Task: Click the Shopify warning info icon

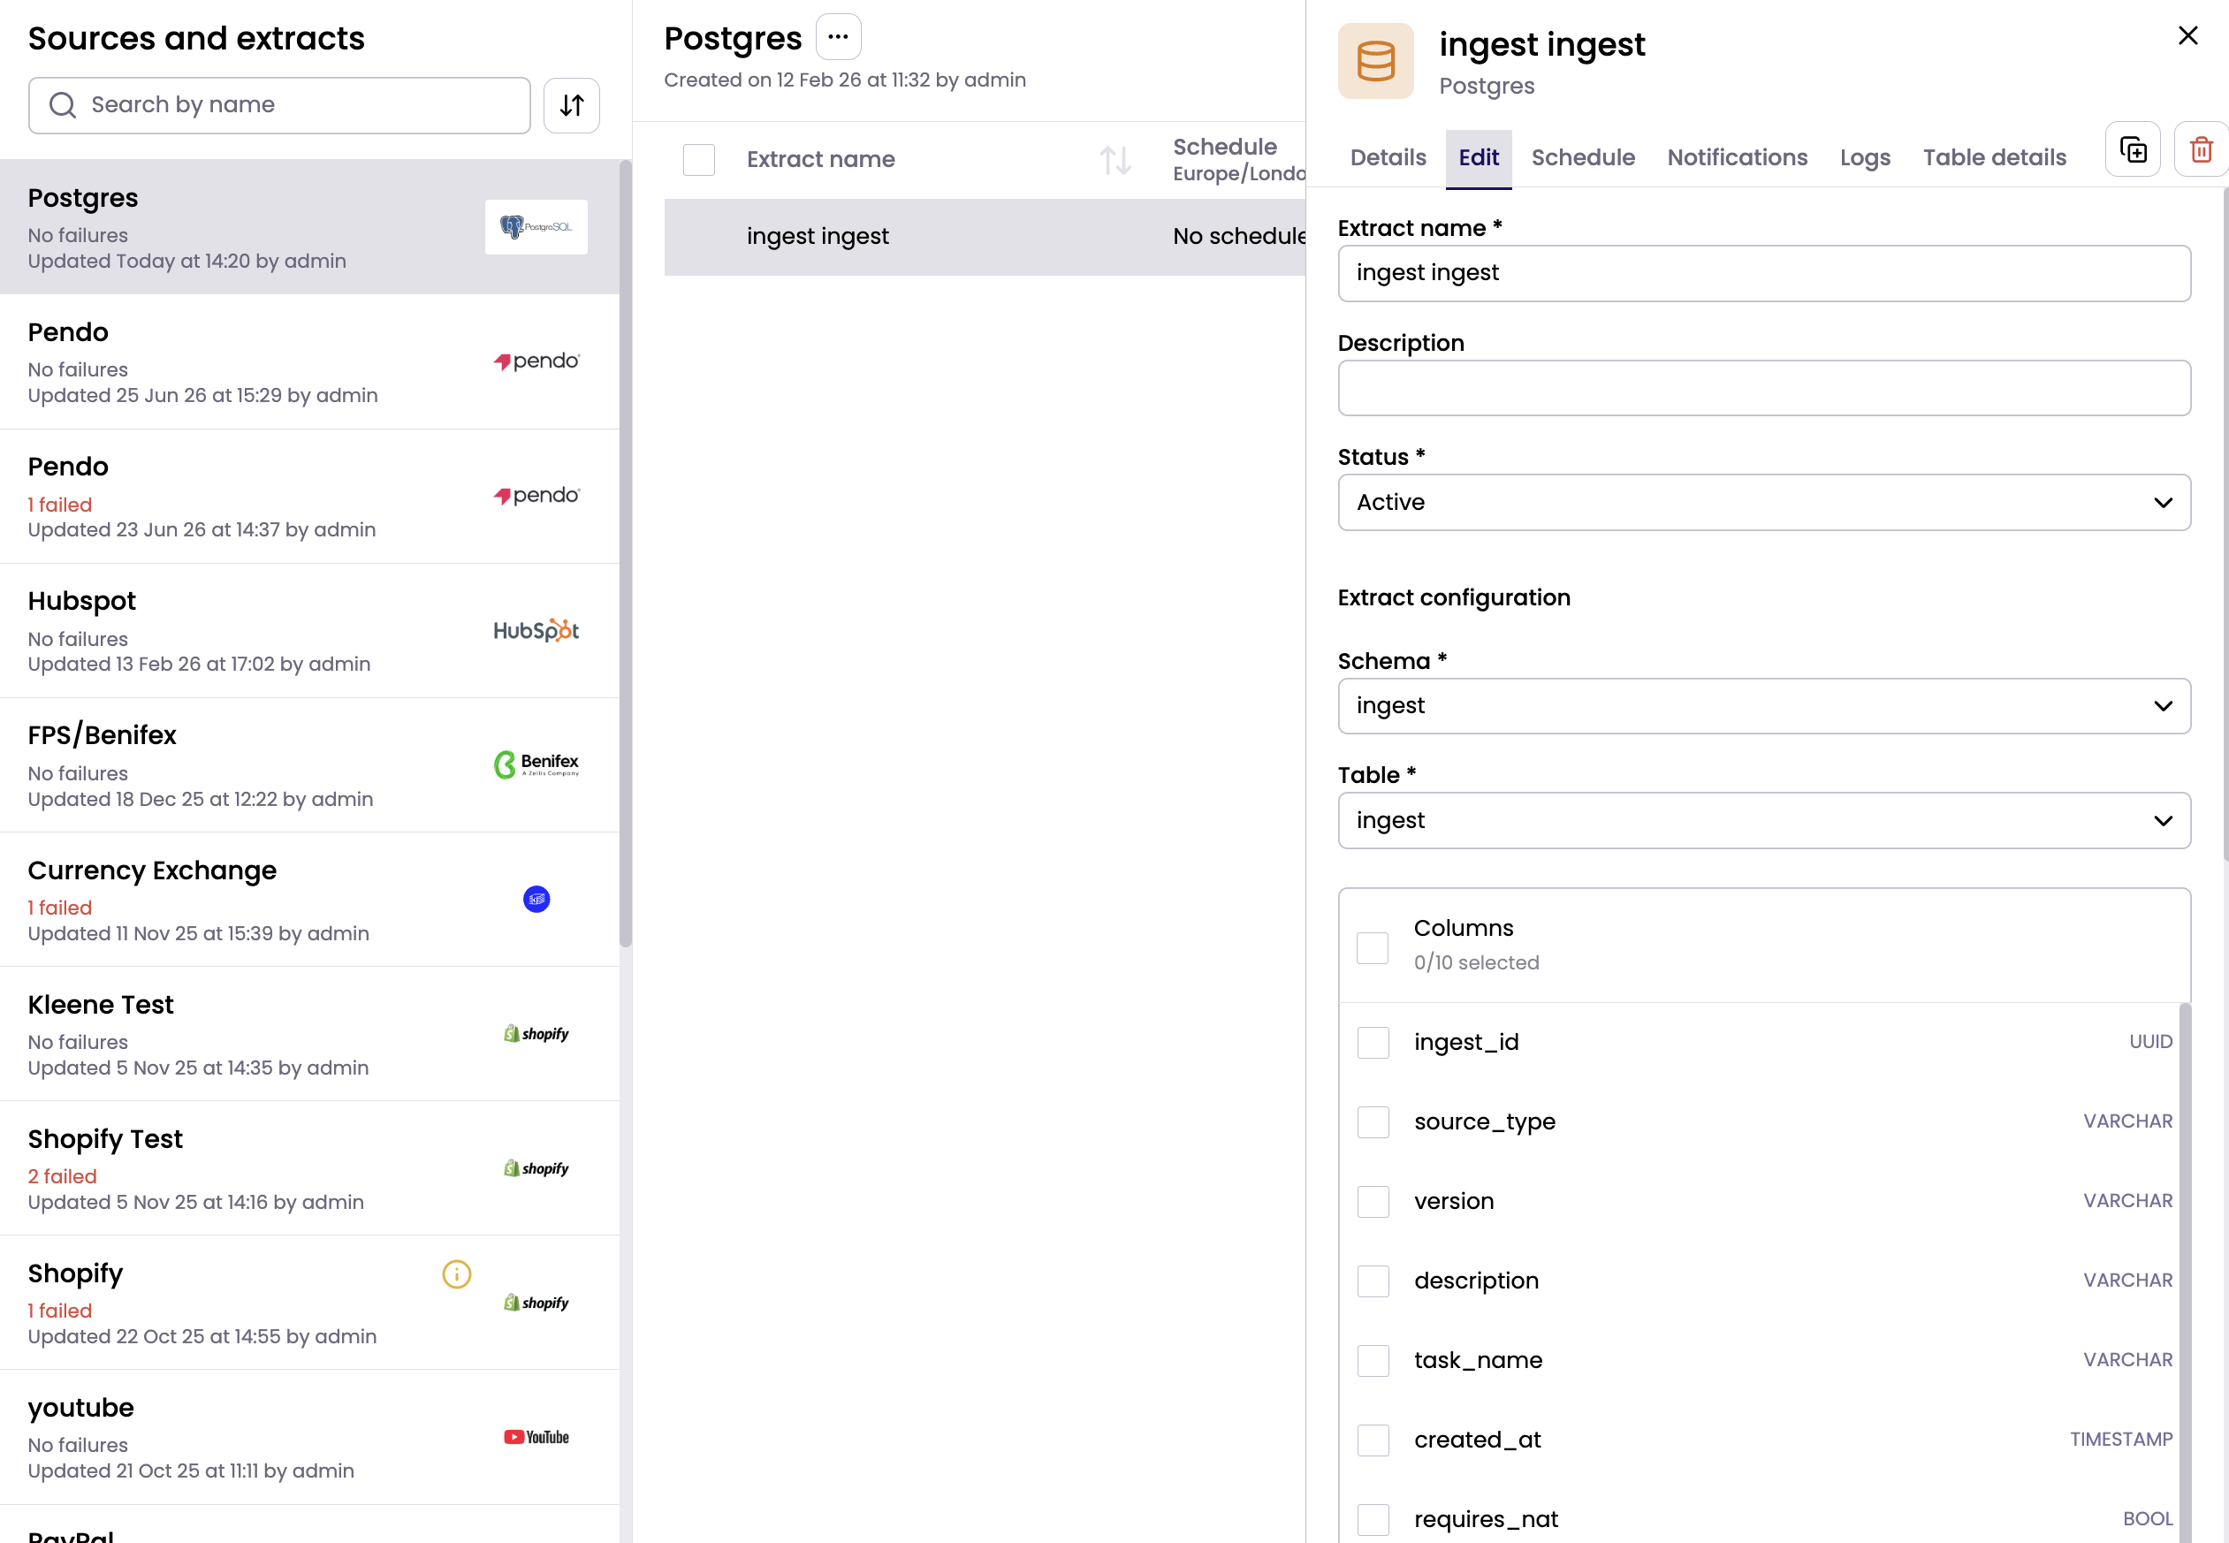Action: [456, 1274]
